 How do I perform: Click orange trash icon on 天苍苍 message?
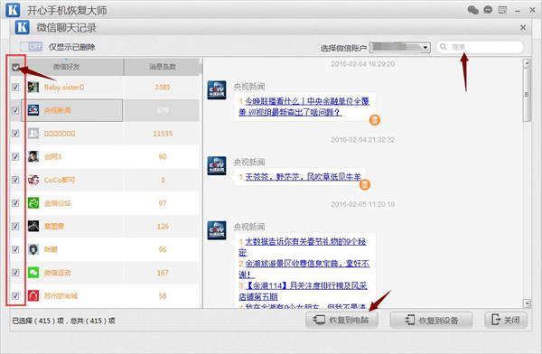[365, 184]
